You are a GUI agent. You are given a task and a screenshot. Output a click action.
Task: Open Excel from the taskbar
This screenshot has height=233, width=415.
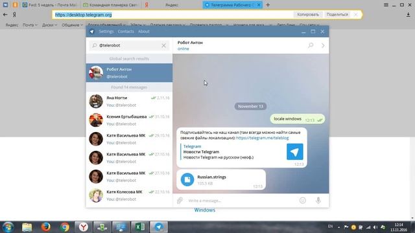[140, 227]
